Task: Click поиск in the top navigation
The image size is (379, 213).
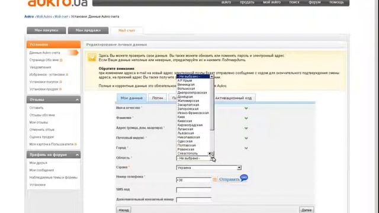Action: [x=294, y=2]
